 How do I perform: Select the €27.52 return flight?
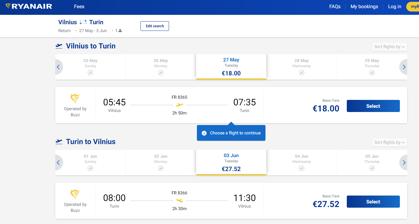click(373, 202)
